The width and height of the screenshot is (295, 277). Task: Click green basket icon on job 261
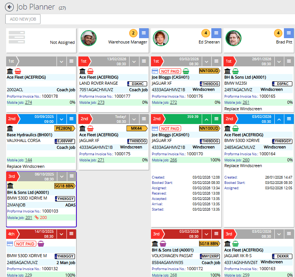click(235, 71)
